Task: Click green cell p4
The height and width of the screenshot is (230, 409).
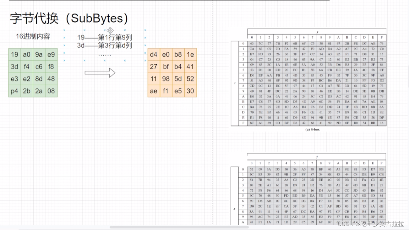Action: pyautogui.click(x=14, y=91)
